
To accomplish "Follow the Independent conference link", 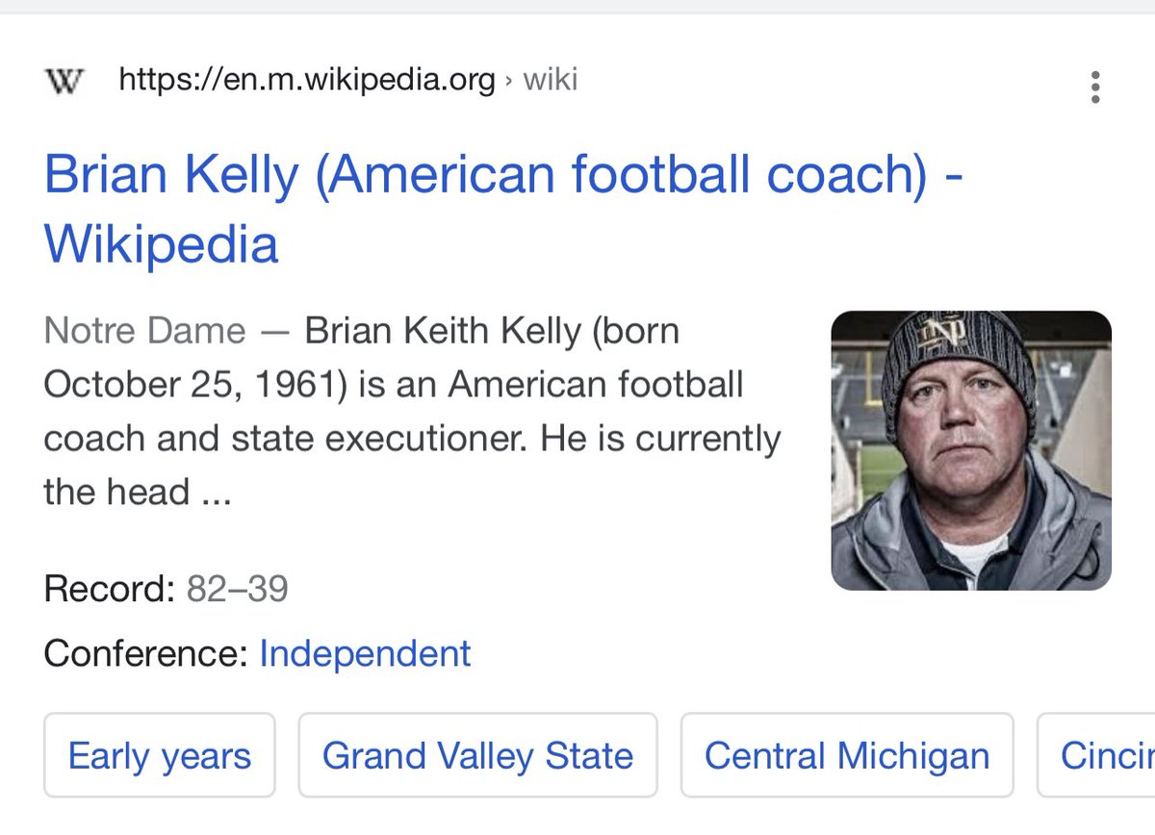I will (x=365, y=653).
